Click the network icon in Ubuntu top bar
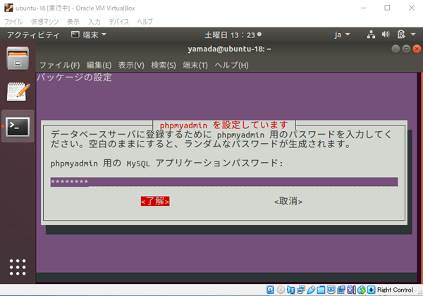Image resolution: width=423 pixels, height=296 pixels. 371,35
